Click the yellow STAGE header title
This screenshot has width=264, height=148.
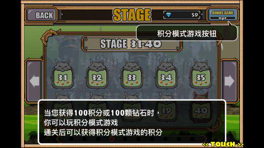pos(132,15)
